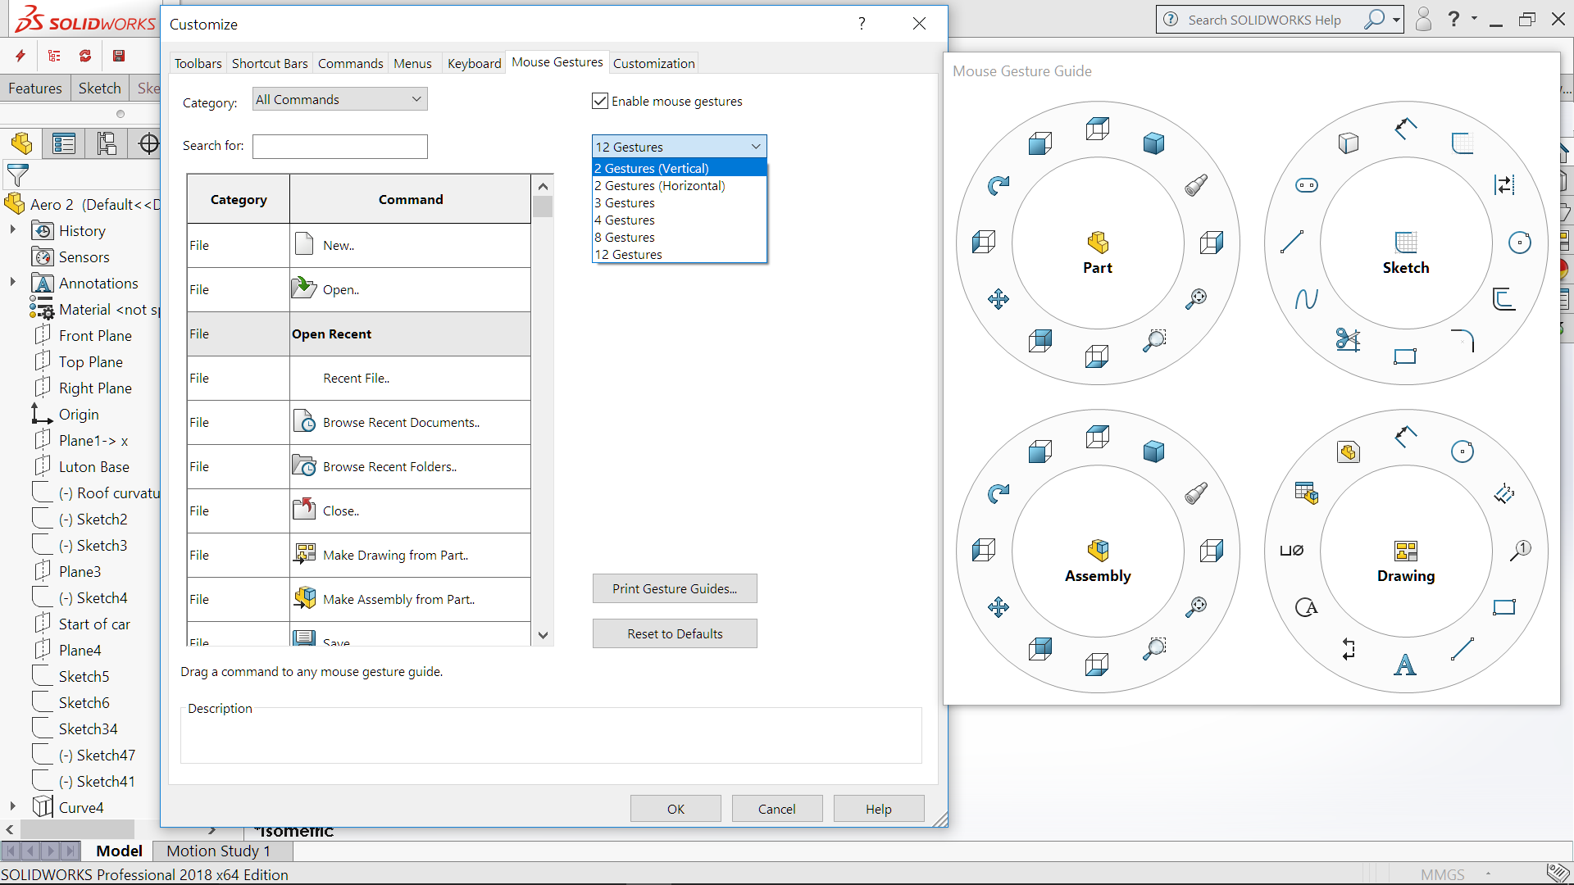Click the spline icon in Sketch gesture guide
The image size is (1574, 885).
(1306, 299)
